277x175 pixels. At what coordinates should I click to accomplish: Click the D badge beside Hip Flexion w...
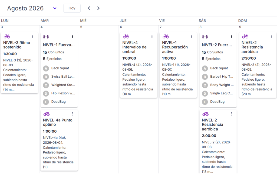(x=46, y=94)
